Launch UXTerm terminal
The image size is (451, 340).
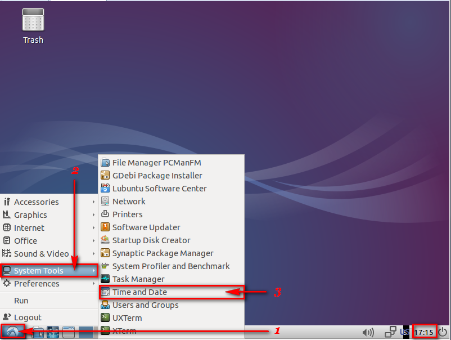172,318
